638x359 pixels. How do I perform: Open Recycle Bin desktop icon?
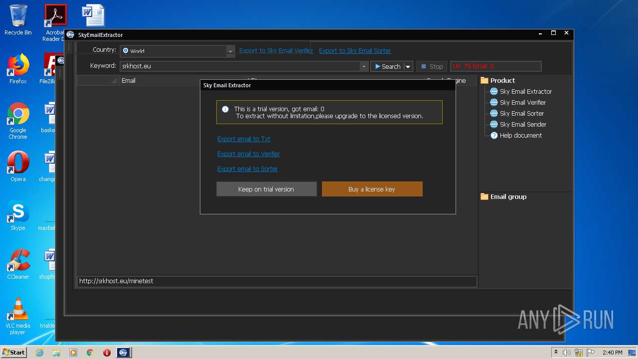click(x=18, y=20)
